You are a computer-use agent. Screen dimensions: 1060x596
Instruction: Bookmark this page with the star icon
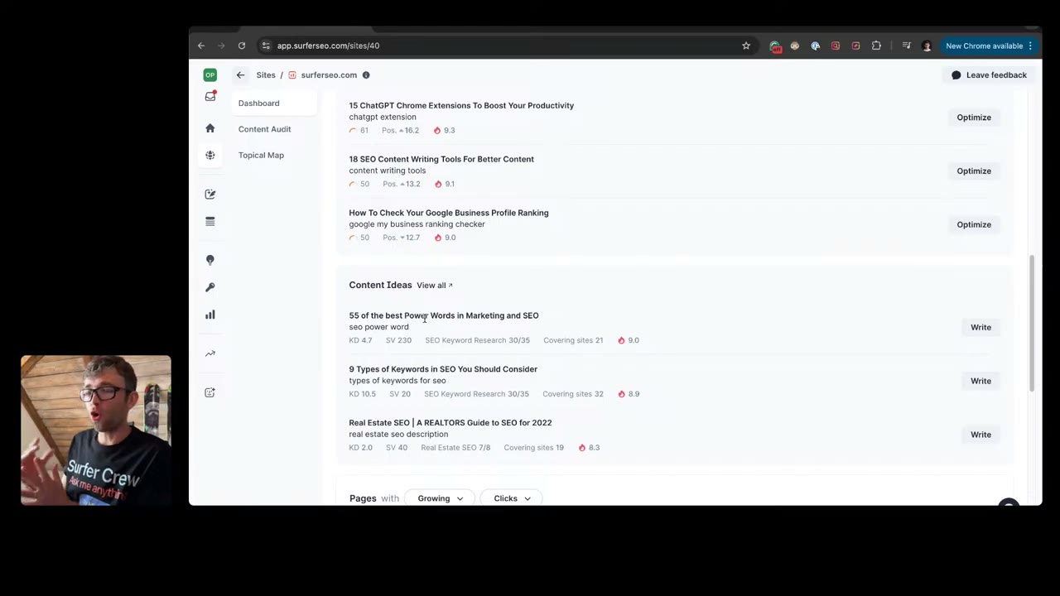click(746, 46)
